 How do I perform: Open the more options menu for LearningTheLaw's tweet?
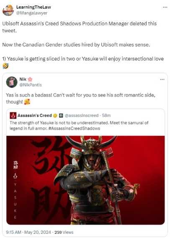(x=165, y=7)
